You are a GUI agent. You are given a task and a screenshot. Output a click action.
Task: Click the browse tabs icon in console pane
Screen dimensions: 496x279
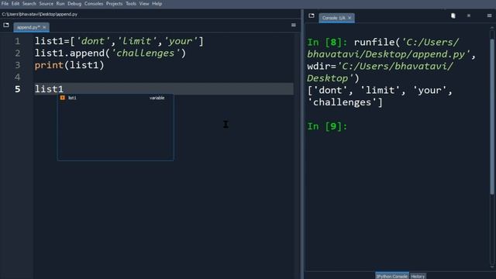tap(312, 15)
